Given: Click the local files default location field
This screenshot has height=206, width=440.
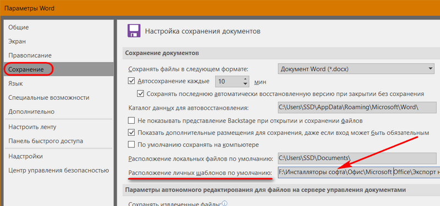Looking at the screenshot, I should (x=357, y=158).
